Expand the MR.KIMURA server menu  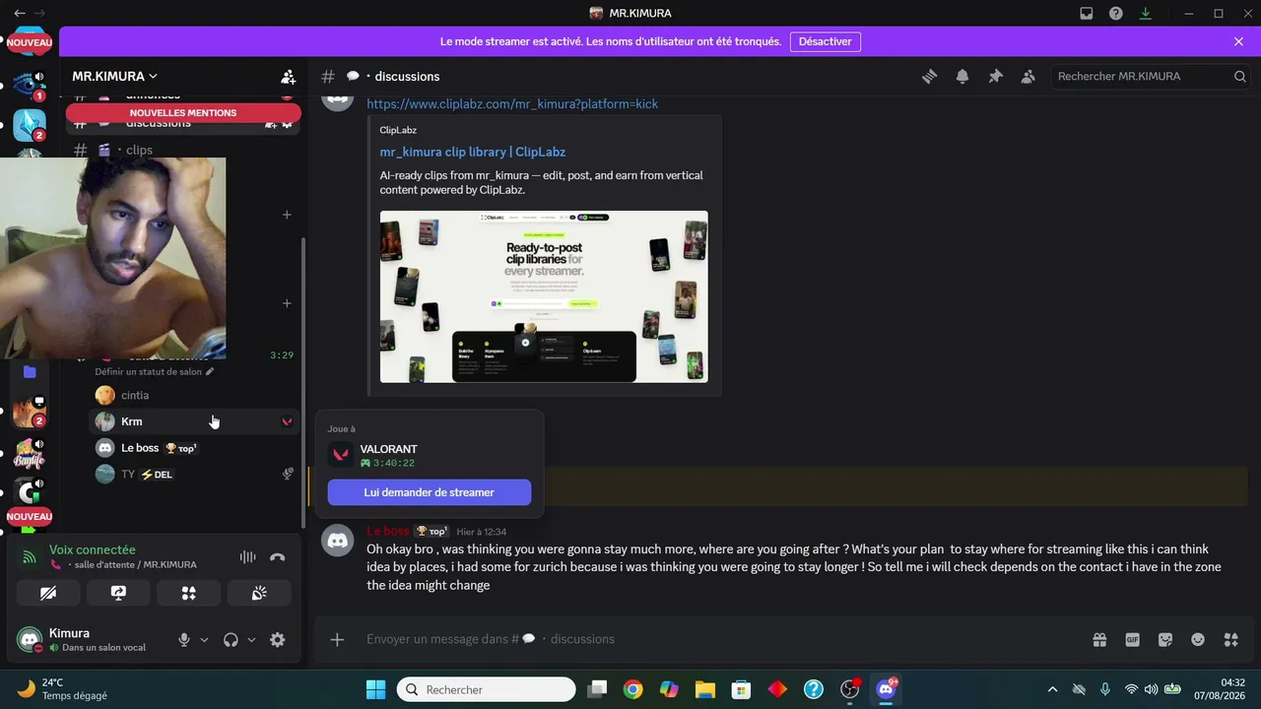[115, 76]
